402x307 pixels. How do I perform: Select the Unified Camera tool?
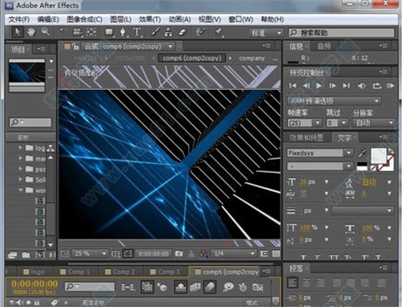pyautogui.click(x=77, y=32)
